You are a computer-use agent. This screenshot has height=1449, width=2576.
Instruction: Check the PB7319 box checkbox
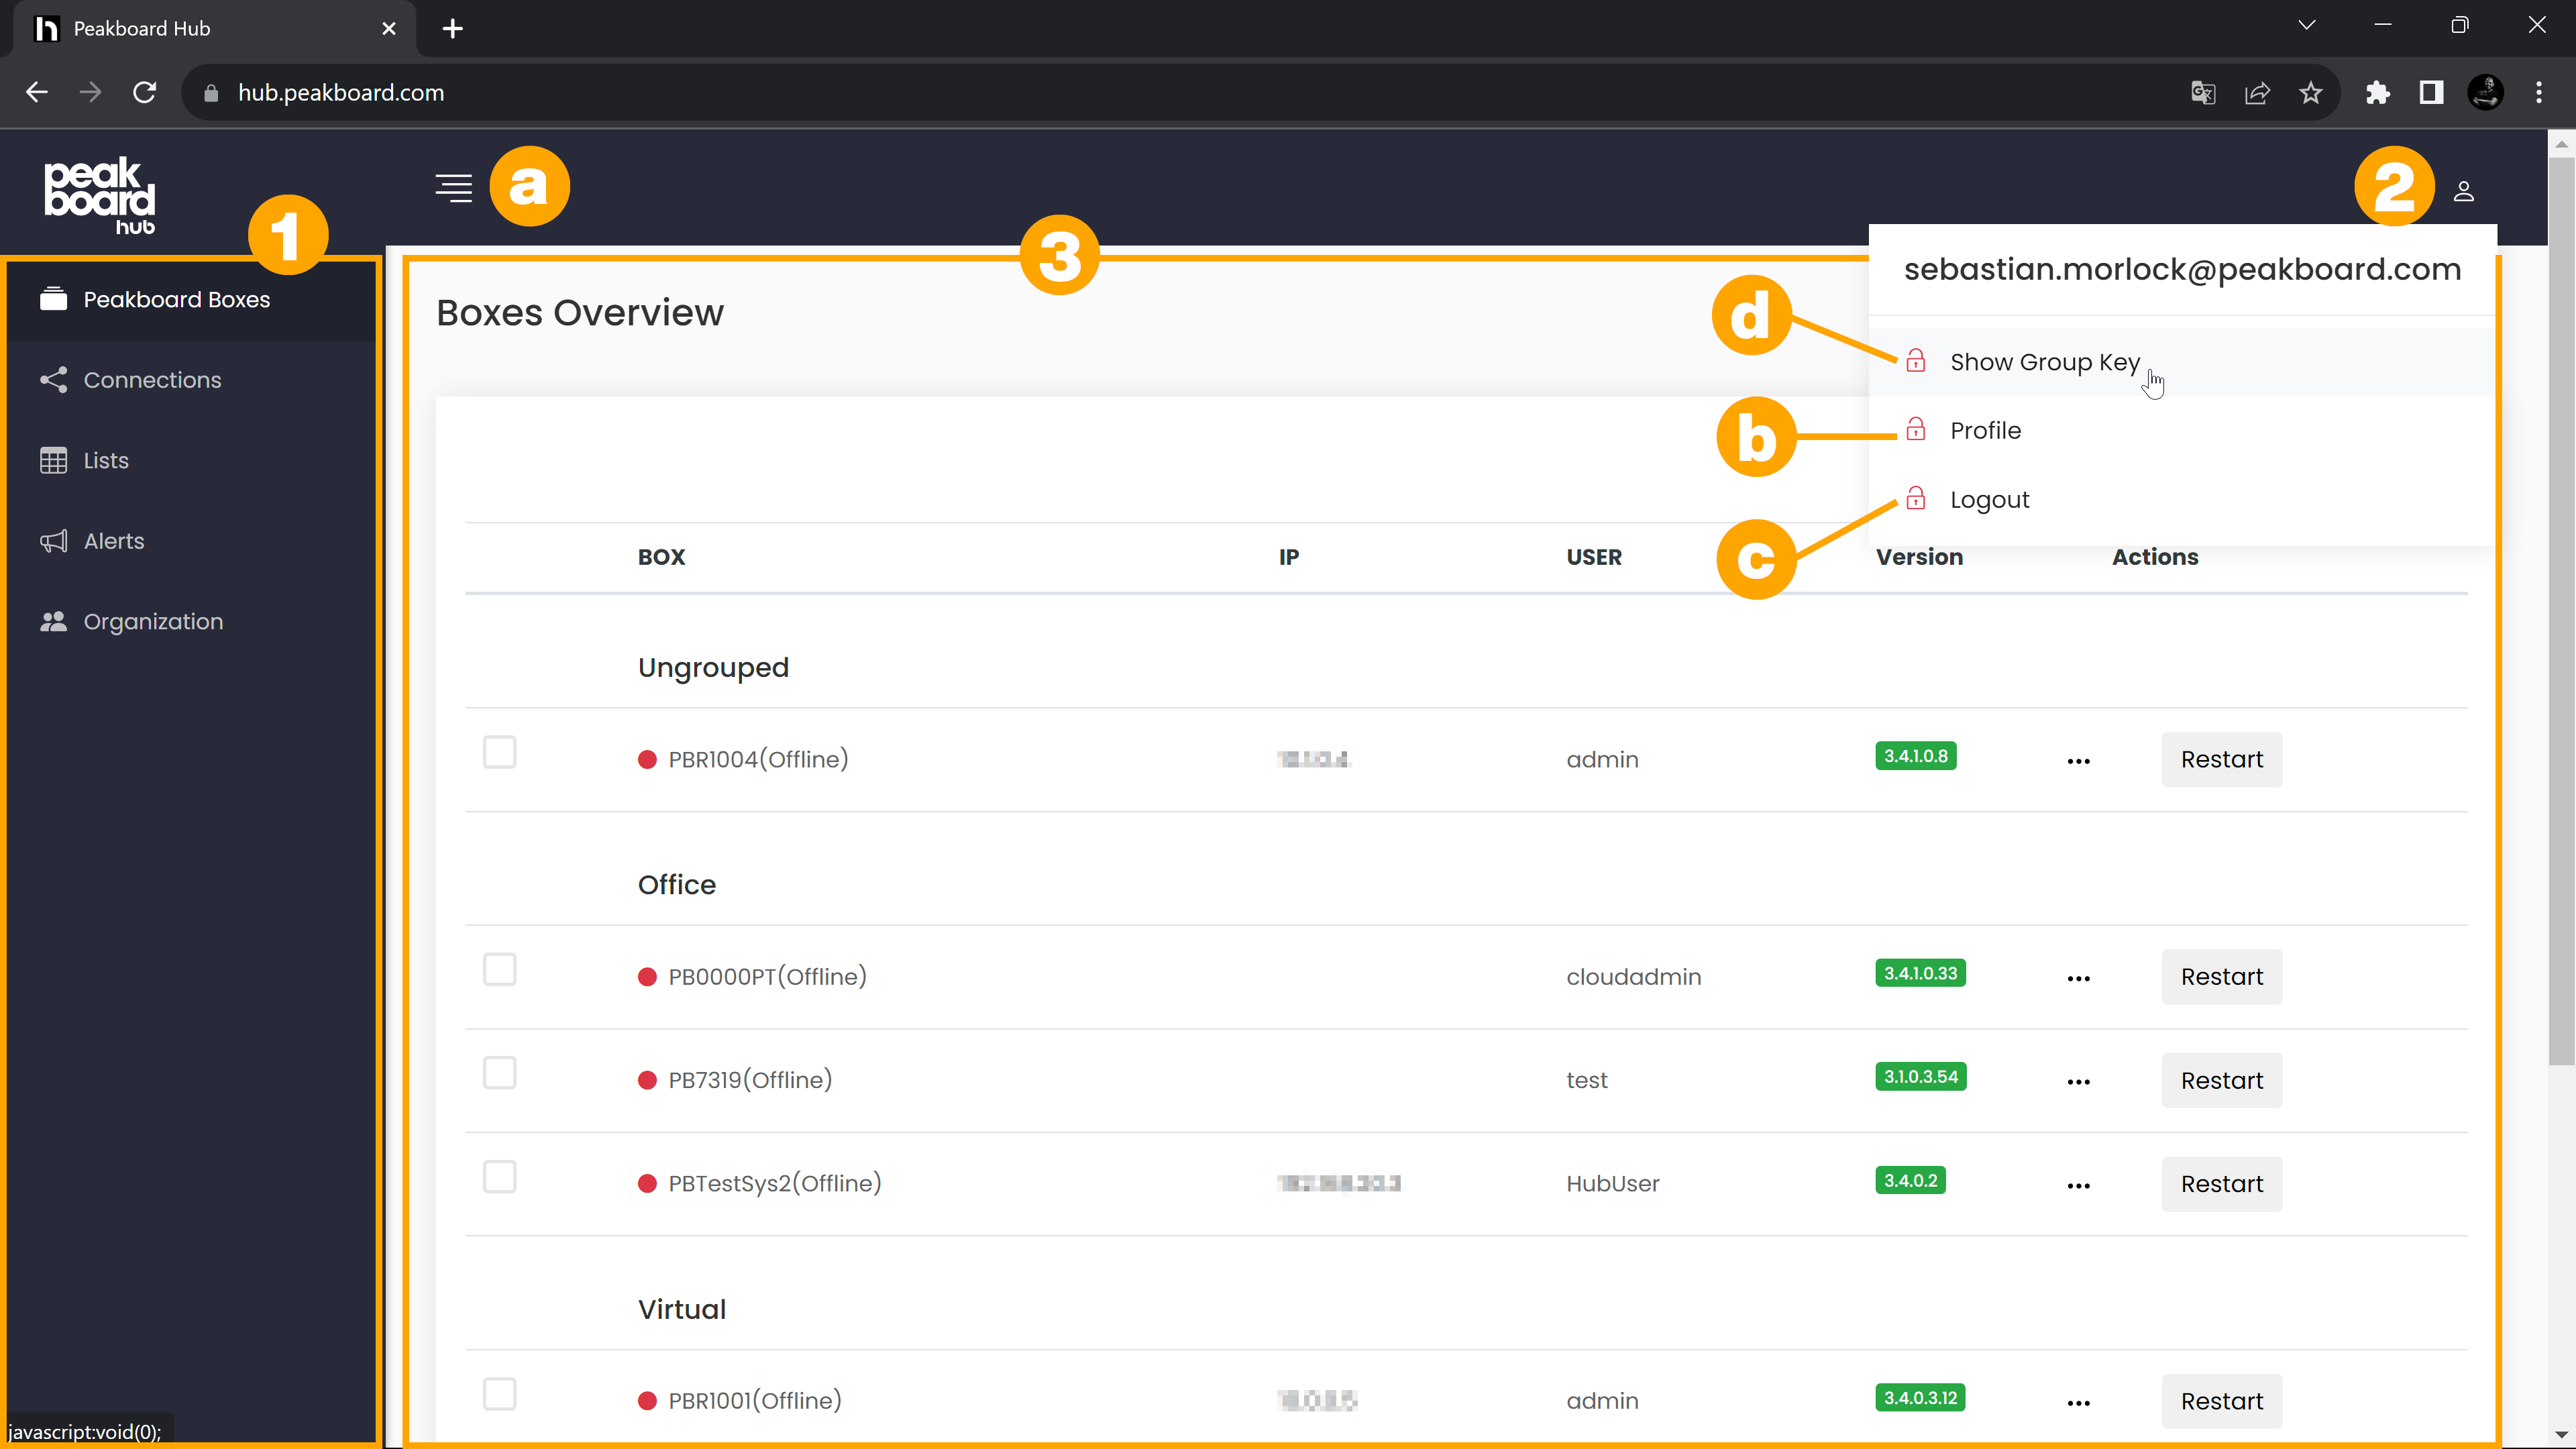pos(499,1073)
